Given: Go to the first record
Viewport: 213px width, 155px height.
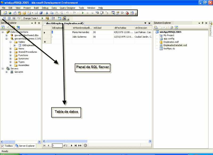Looking at the screenshot, I should click(x=44, y=145).
